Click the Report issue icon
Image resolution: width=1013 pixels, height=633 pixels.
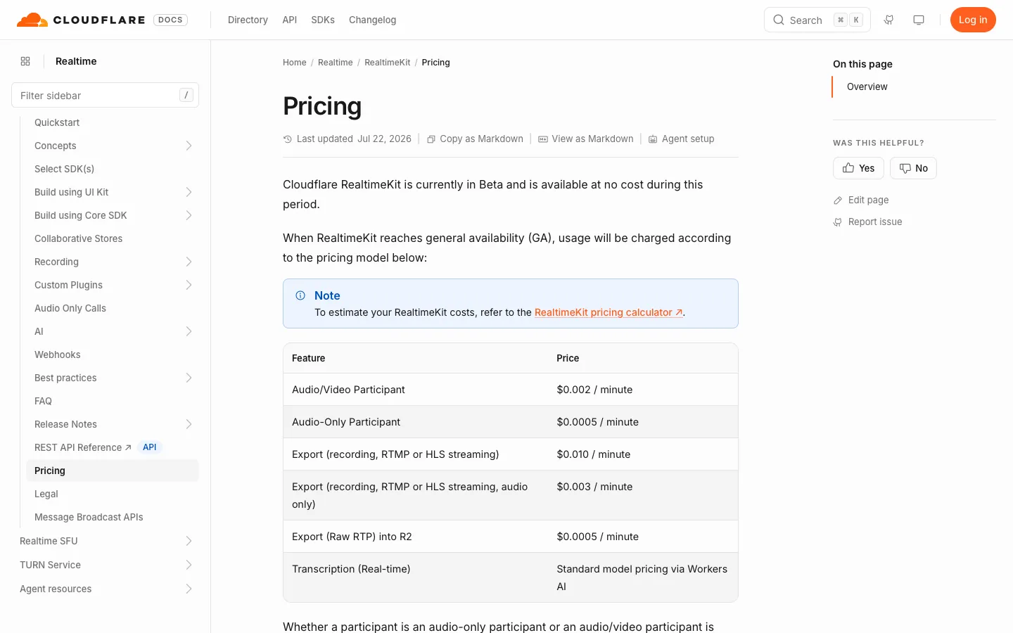pos(838,222)
